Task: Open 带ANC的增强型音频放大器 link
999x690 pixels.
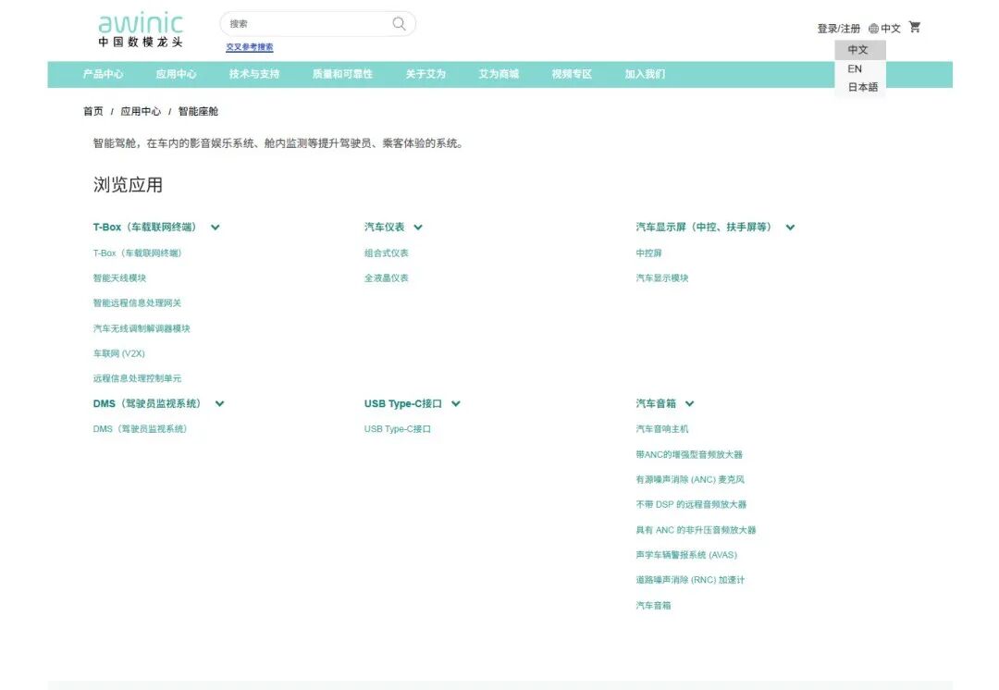Action: click(x=689, y=454)
